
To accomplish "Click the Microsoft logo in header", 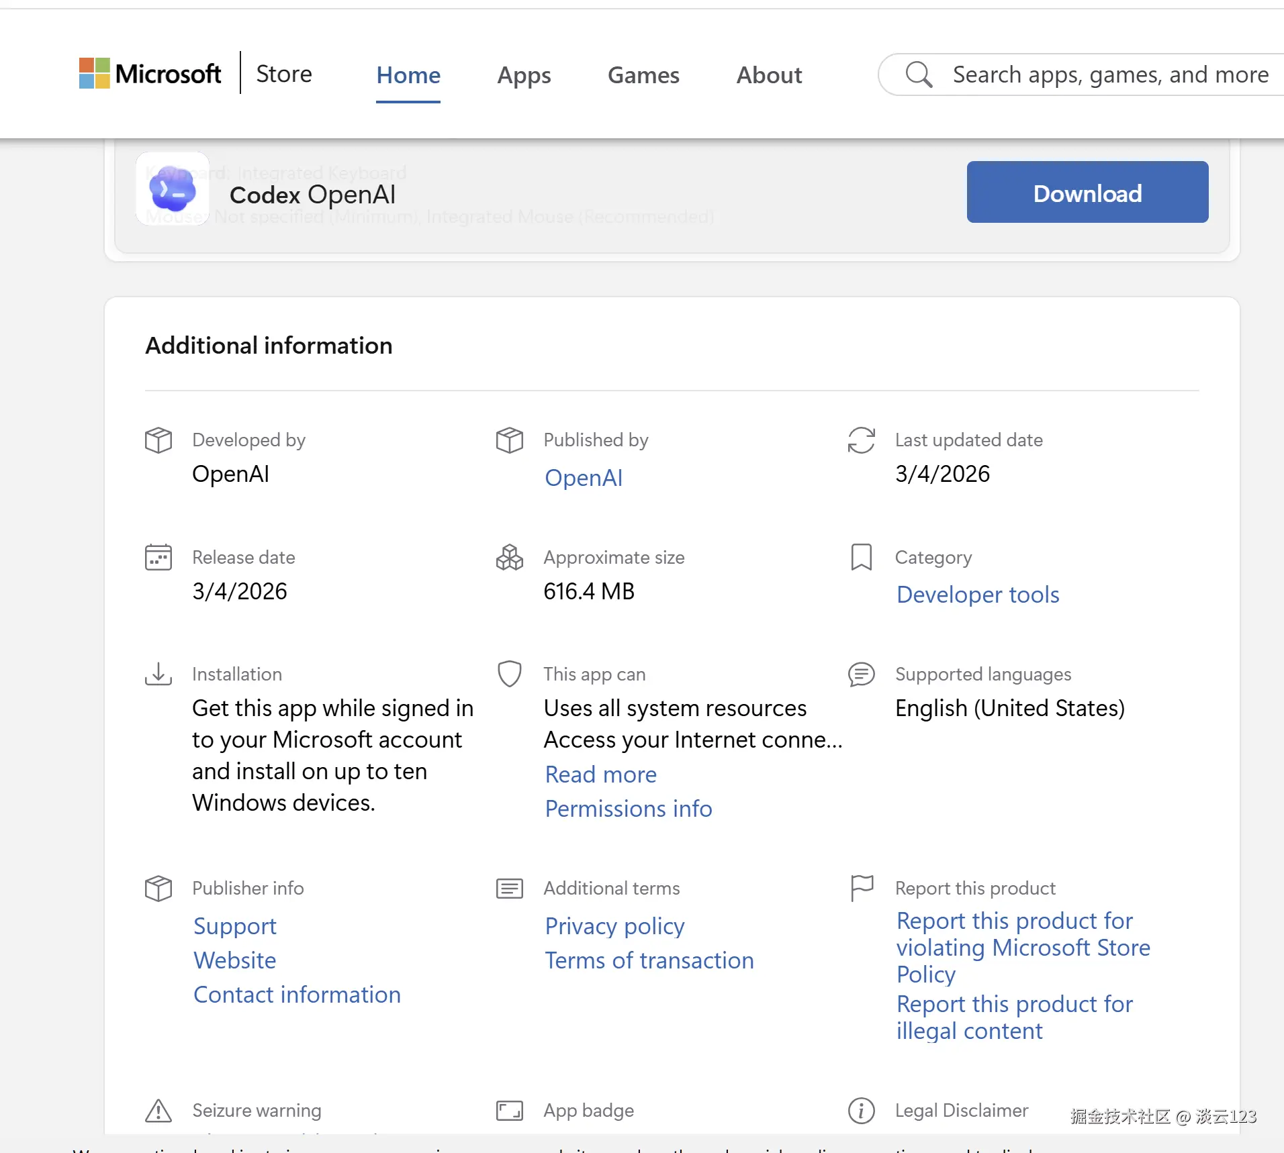I will coord(150,74).
